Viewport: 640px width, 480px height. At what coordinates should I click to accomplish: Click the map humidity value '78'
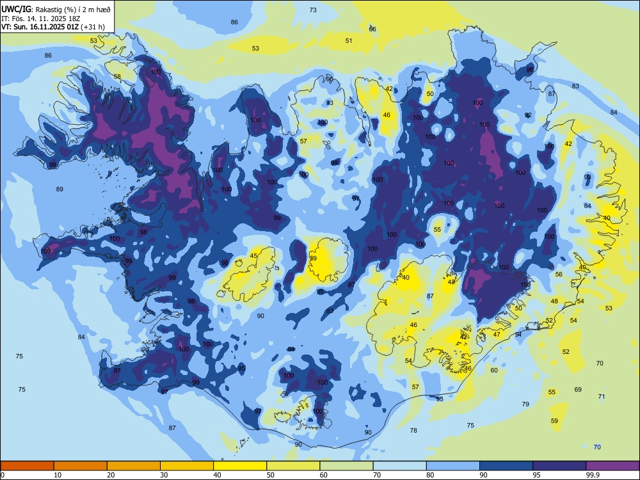(x=413, y=430)
